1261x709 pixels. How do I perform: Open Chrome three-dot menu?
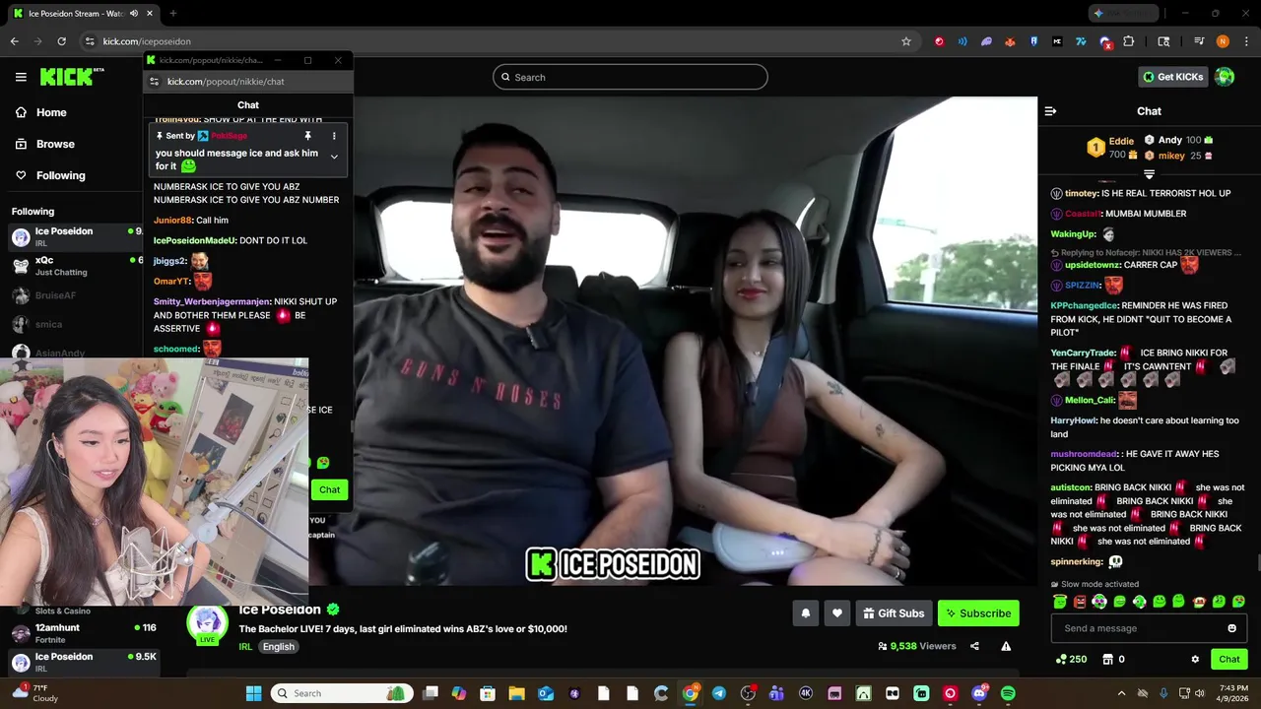pos(1245,41)
